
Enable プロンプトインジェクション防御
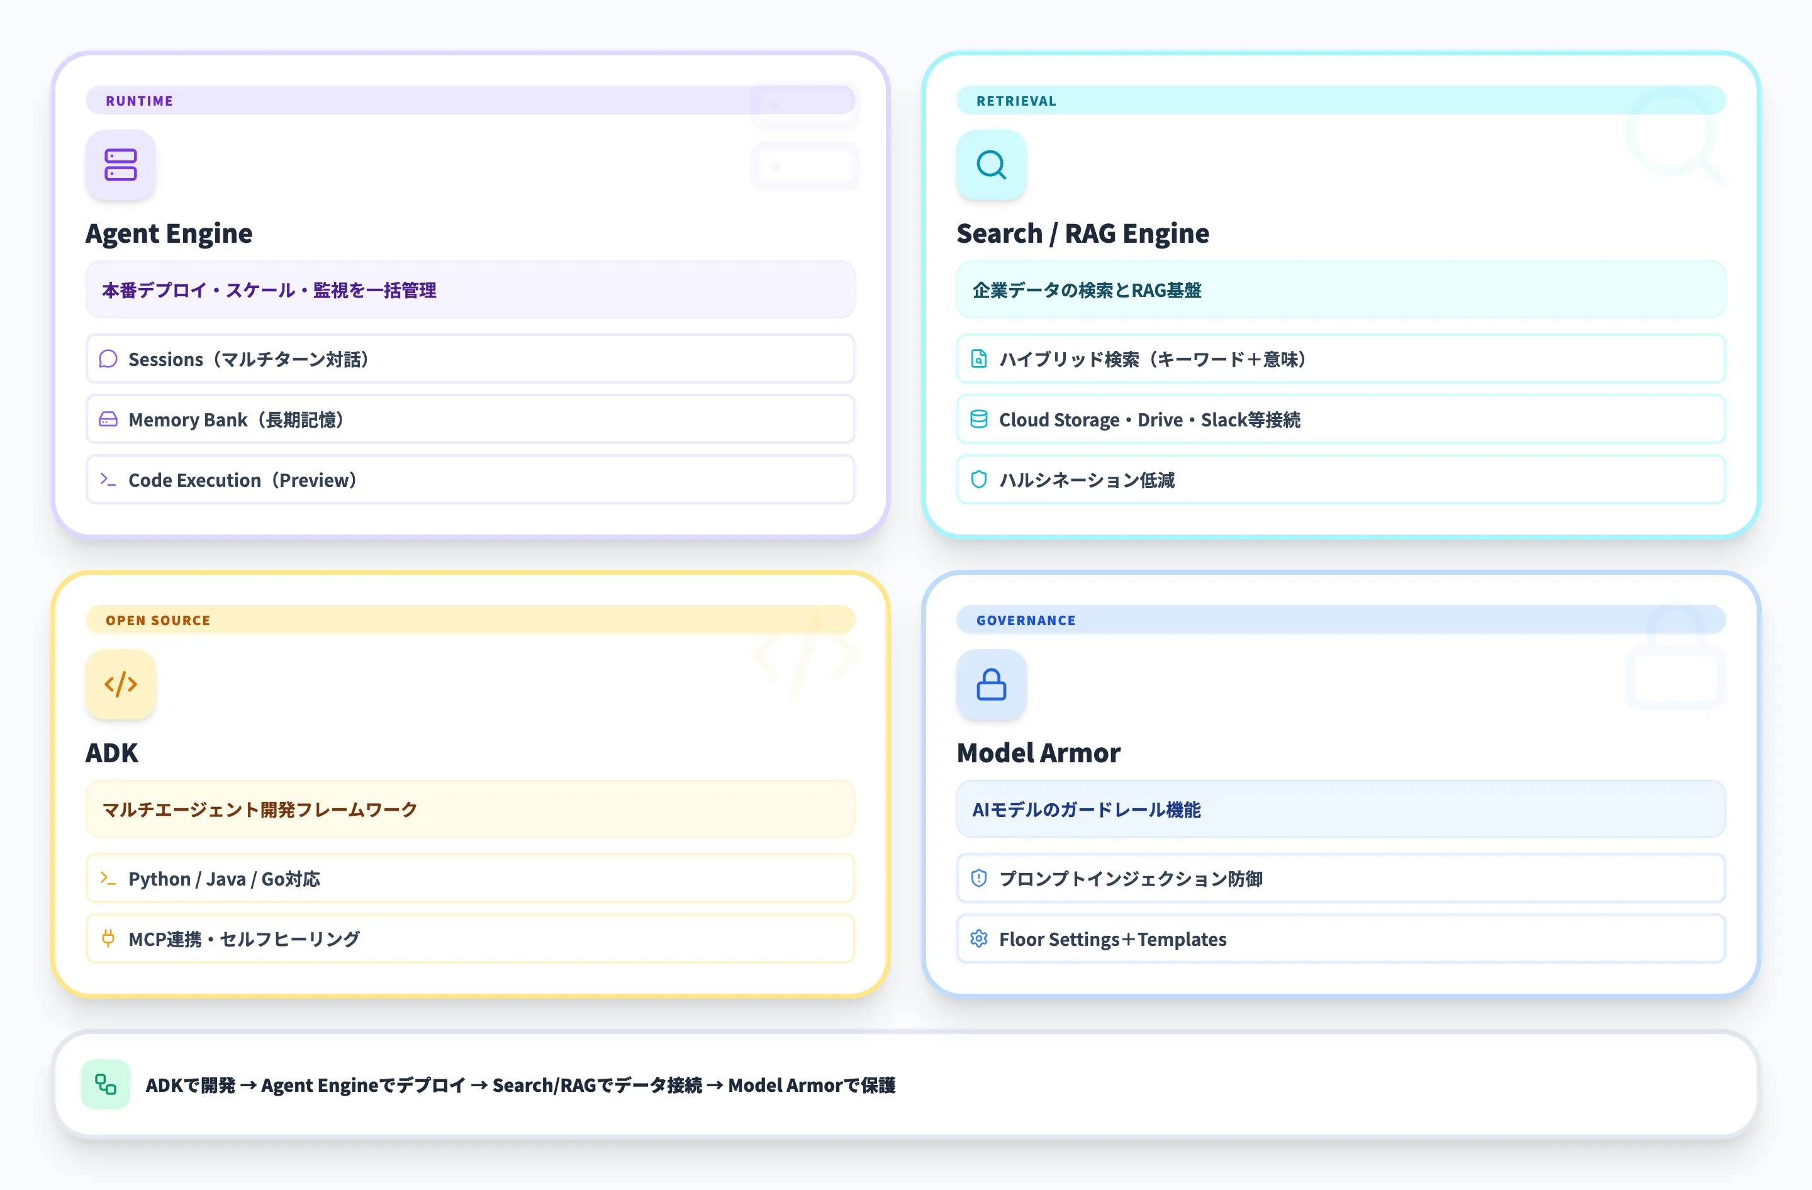(x=1341, y=879)
